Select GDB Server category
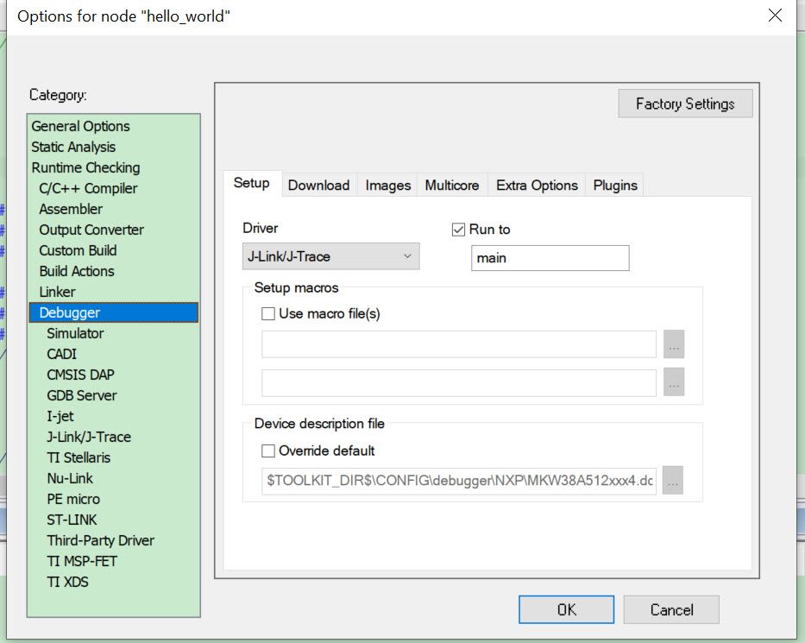The width and height of the screenshot is (805, 643). [82, 395]
